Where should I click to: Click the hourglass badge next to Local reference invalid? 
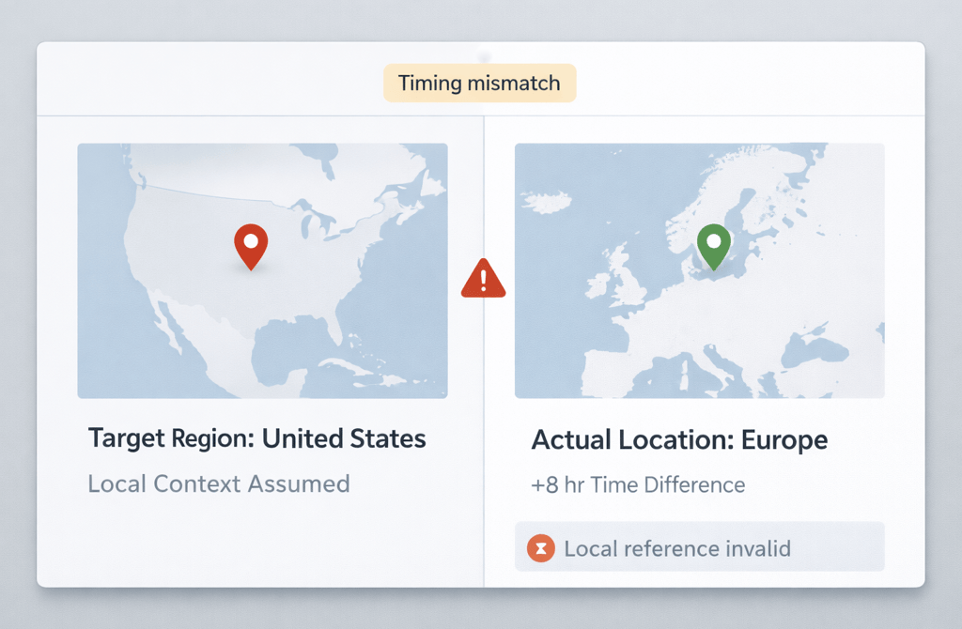(x=540, y=548)
